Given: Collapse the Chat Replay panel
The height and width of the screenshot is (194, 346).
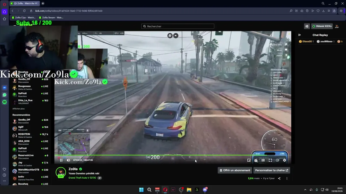Looking at the screenshot, I should [x=300, y=35].
